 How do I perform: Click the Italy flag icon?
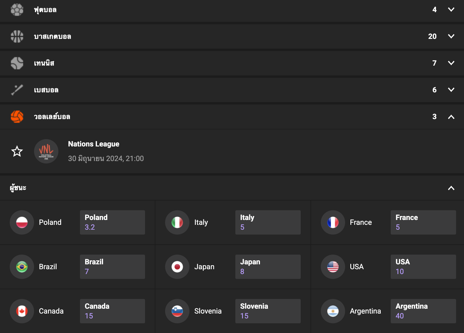coord(177,222)
